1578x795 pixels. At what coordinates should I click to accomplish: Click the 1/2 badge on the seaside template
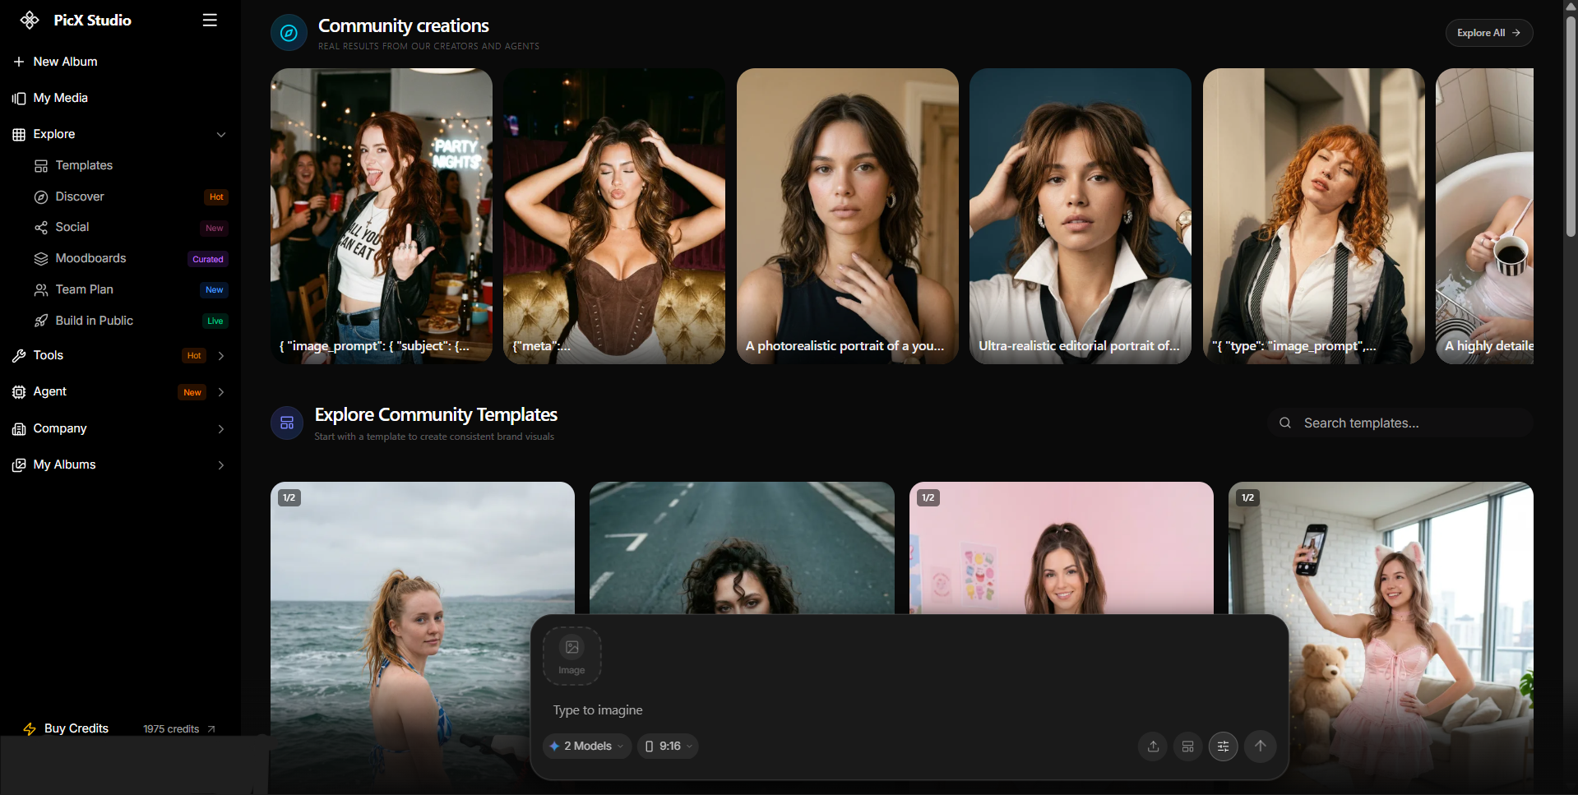[x=289, y=497]
